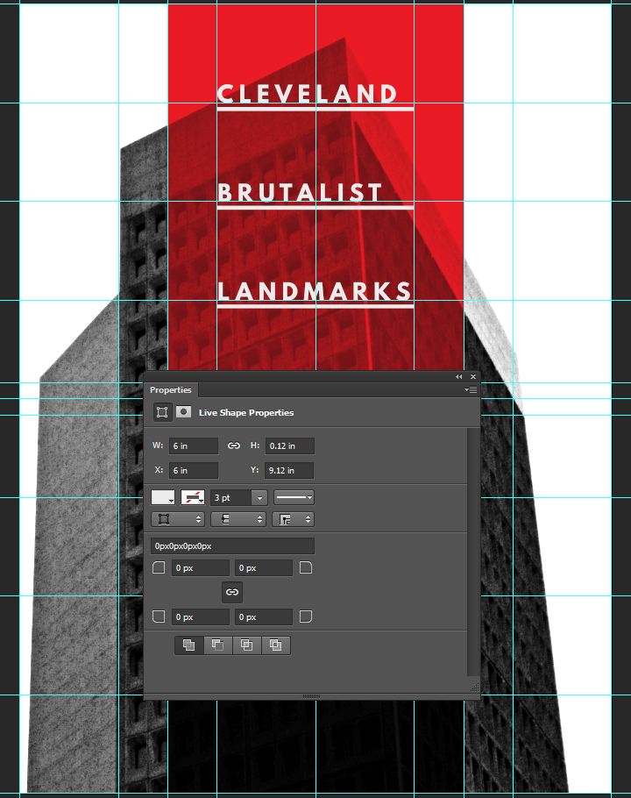The height and width of the screenshot is (798, 631).
Task: Select Intersect Shape Areas pathfinder button
Action: pos(247,645)
